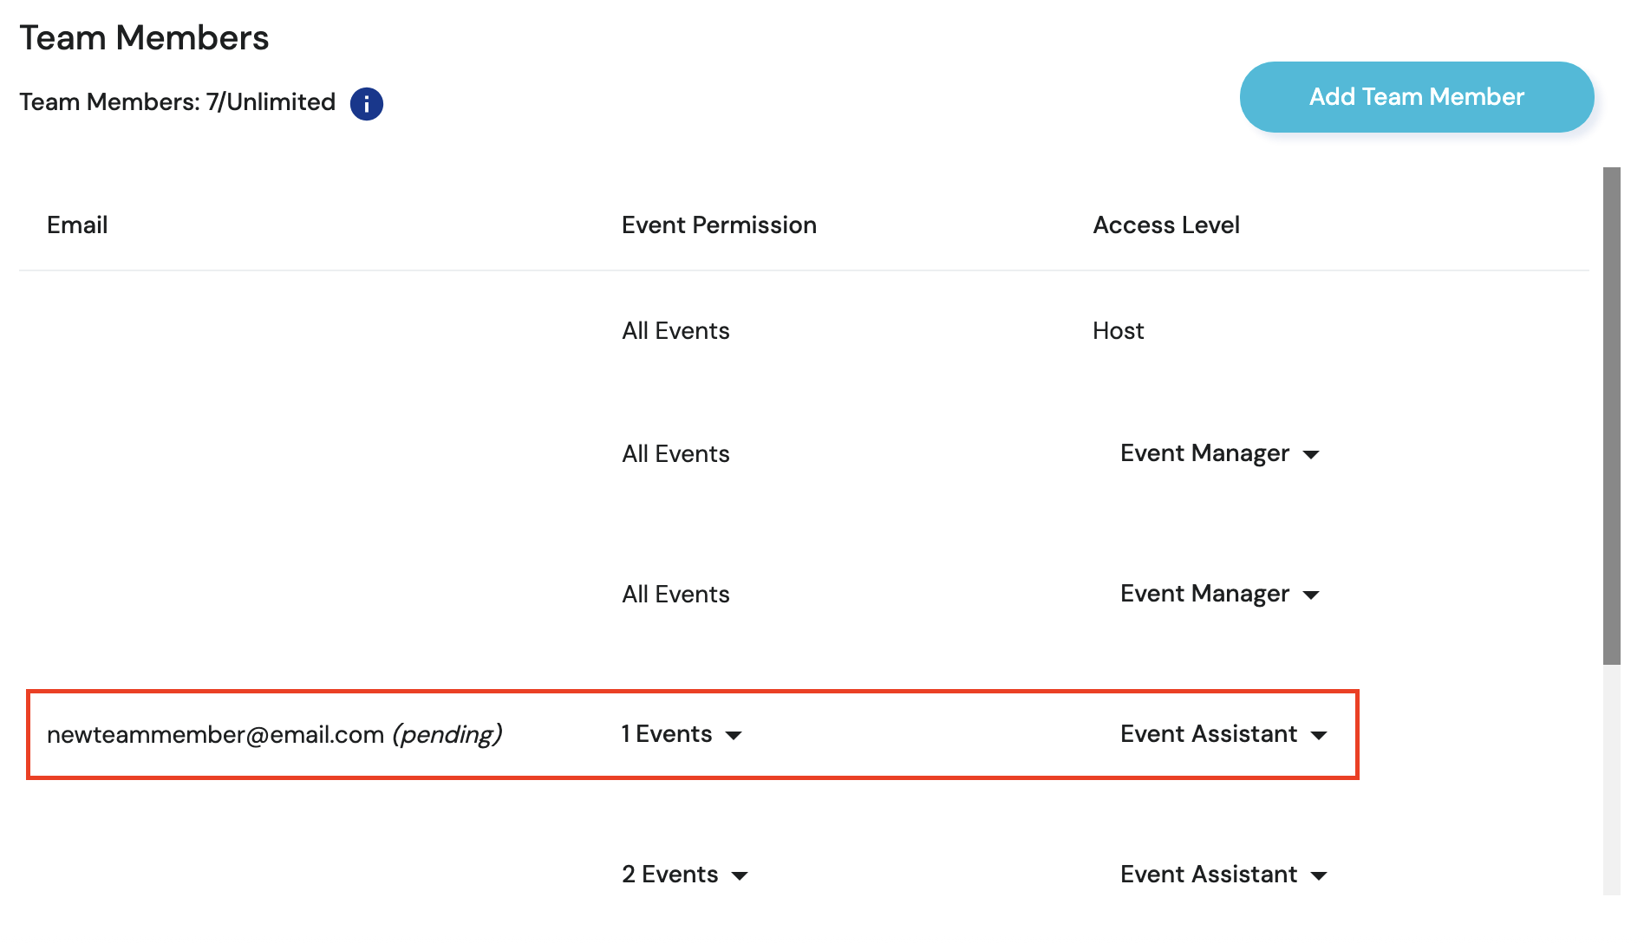The image size is (1644, 943).
Task: Expand the 2 Events permission dropdown
Action: (x=684, y=875)
